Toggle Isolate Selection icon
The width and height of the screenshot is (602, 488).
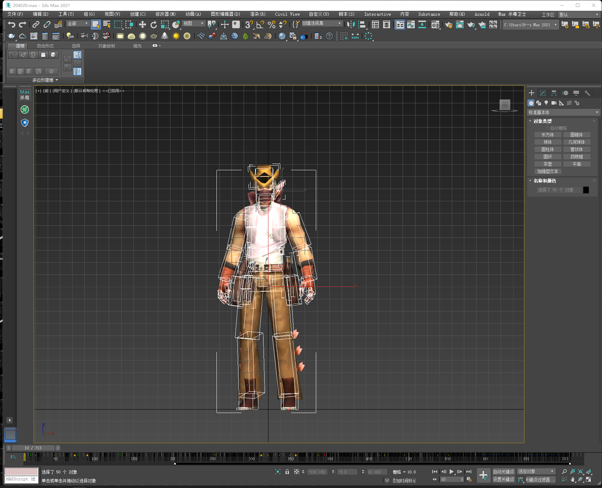point(278,472)
